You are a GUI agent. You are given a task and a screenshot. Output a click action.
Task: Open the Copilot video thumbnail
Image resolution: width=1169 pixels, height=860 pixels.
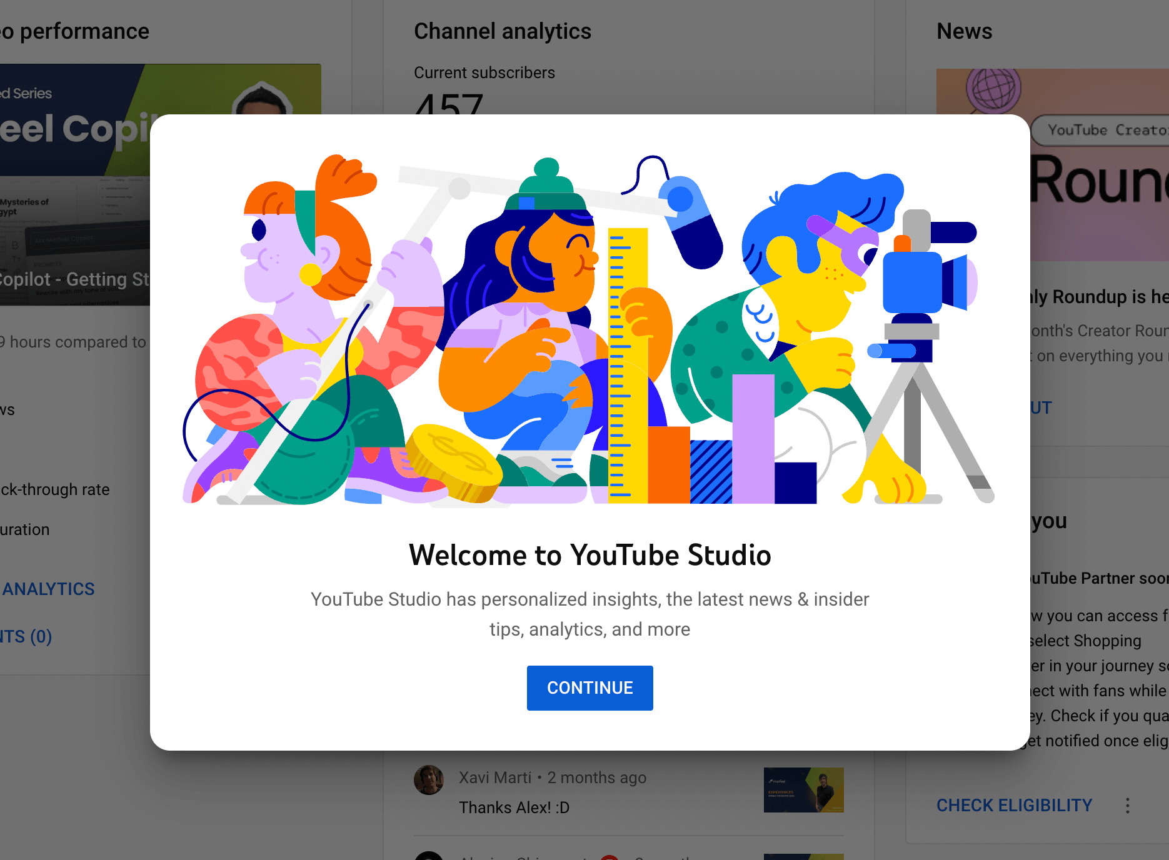[x=75, y=184]
